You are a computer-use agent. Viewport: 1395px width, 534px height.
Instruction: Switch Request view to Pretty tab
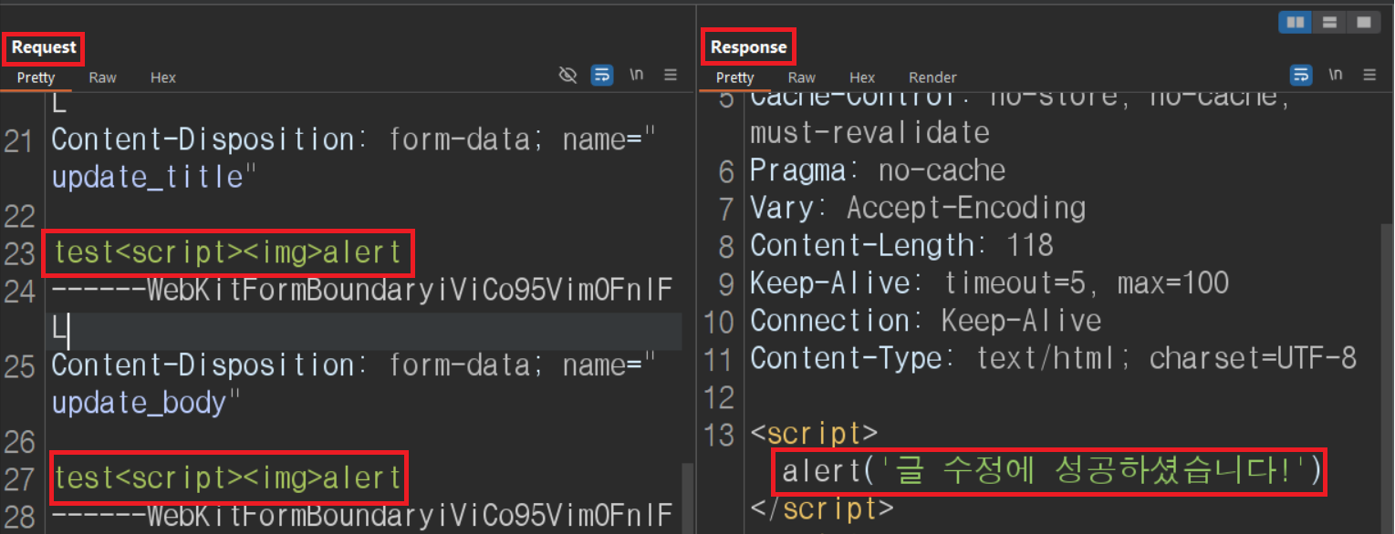pos(36,77)
